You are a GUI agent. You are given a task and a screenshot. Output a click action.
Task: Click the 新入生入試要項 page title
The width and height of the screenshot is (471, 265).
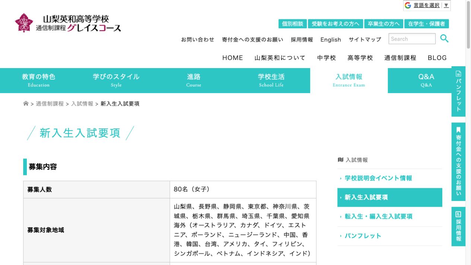point(80,133)
